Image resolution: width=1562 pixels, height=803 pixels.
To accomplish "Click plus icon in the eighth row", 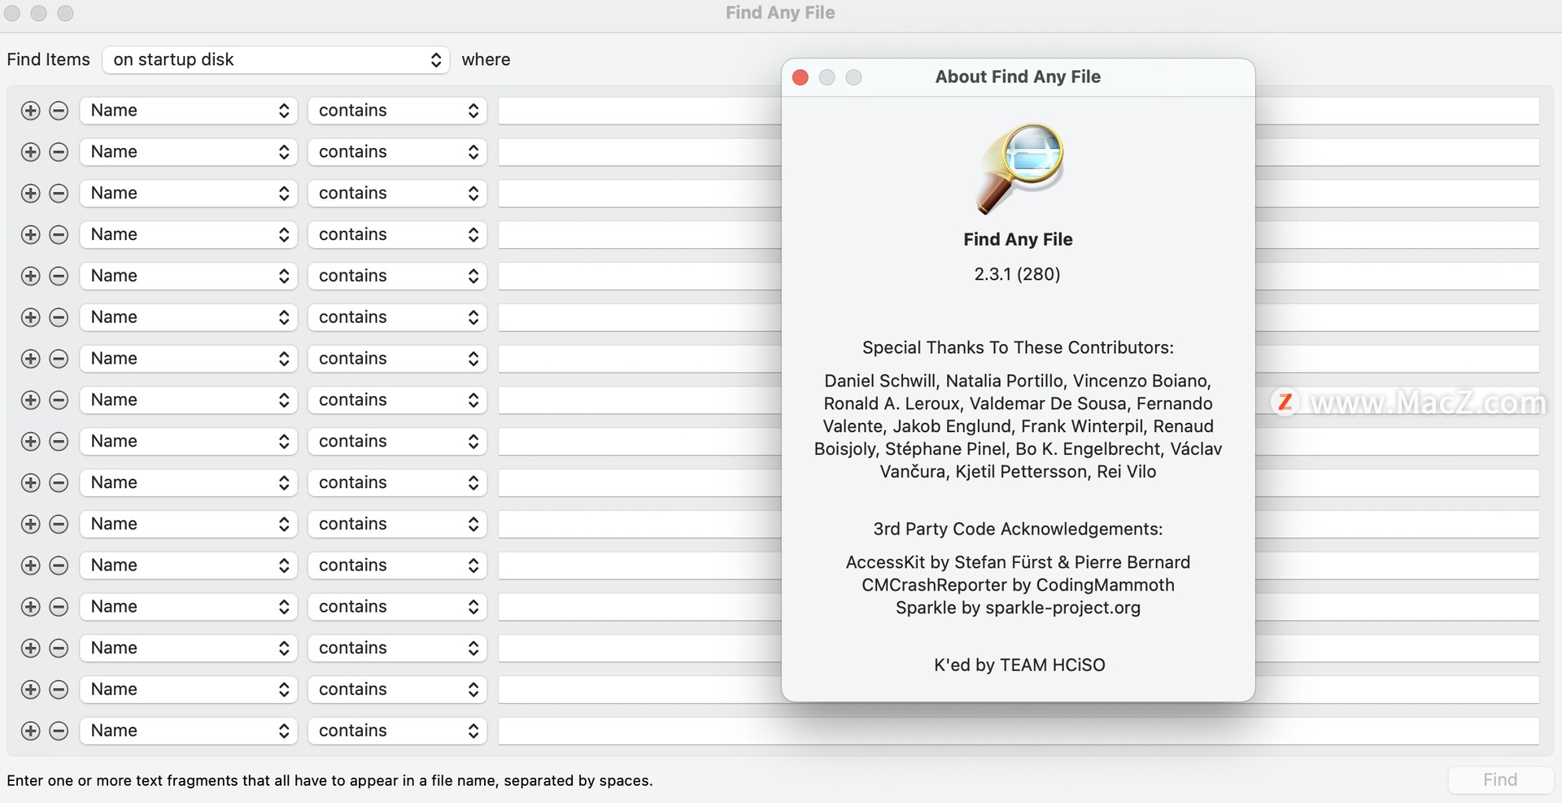I will pyautogui.click(x=30, y=400).
